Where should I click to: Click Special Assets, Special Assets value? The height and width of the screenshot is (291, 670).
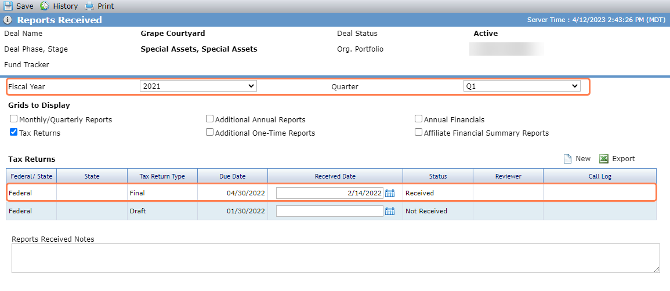199,49
